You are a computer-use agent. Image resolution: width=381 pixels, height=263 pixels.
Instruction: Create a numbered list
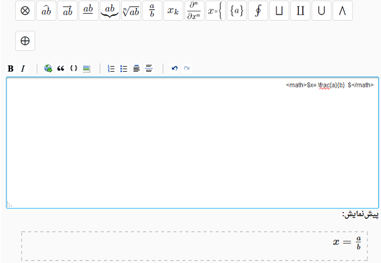(111, 69)
